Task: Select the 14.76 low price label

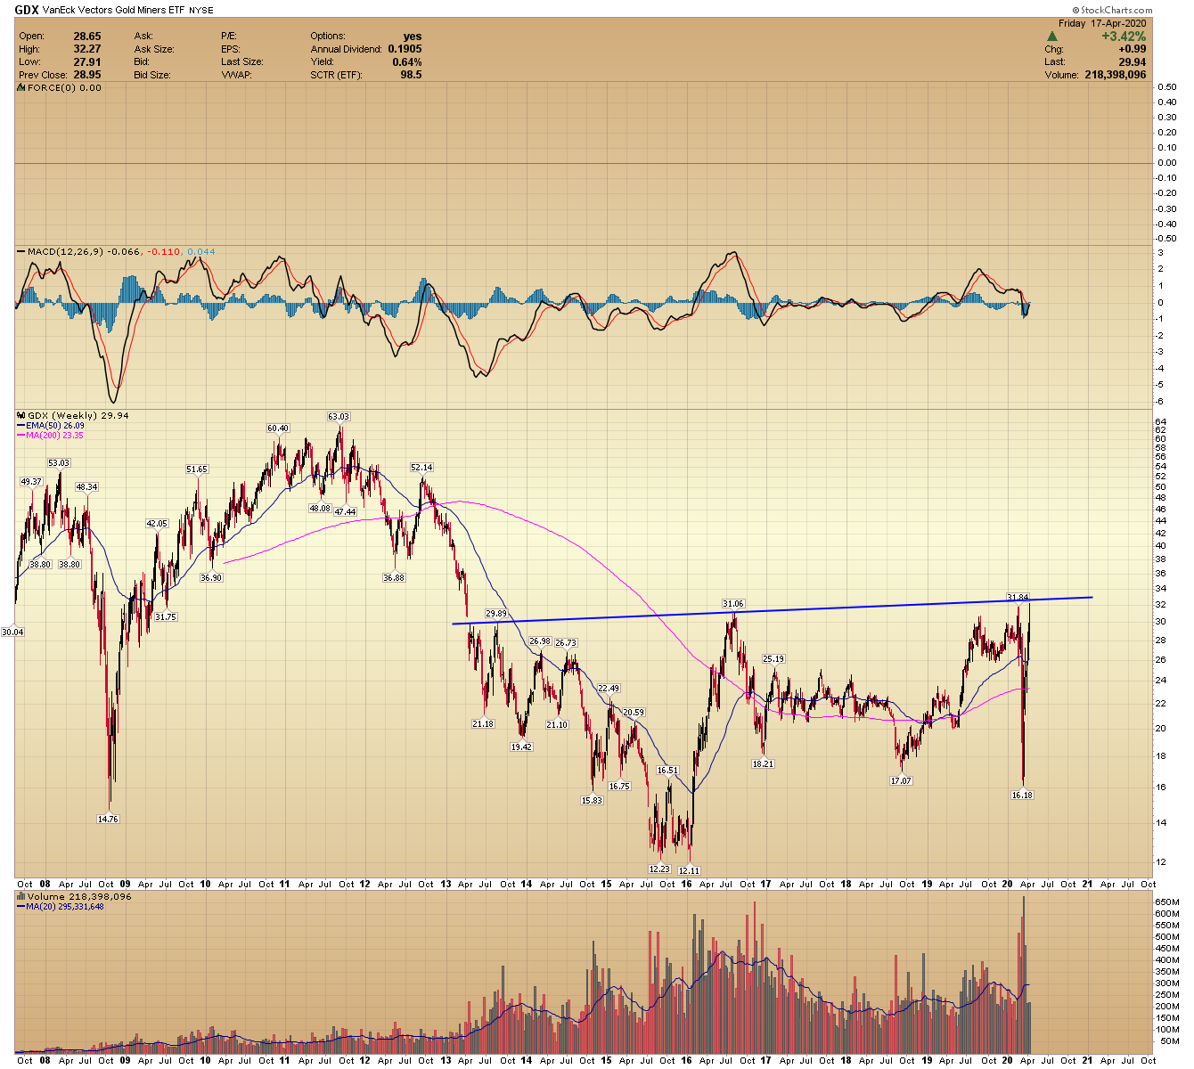Action: click(107, 819)
